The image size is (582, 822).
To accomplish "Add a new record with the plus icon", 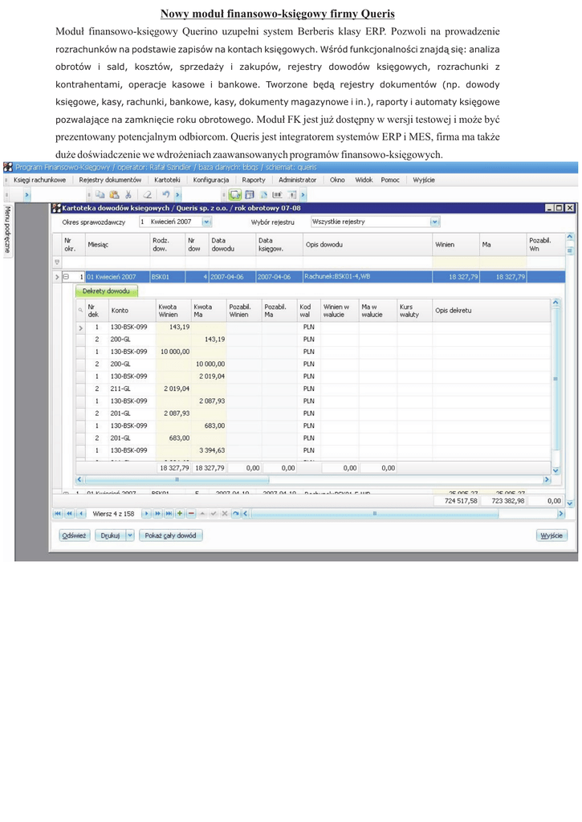I will tap(179, 513).
